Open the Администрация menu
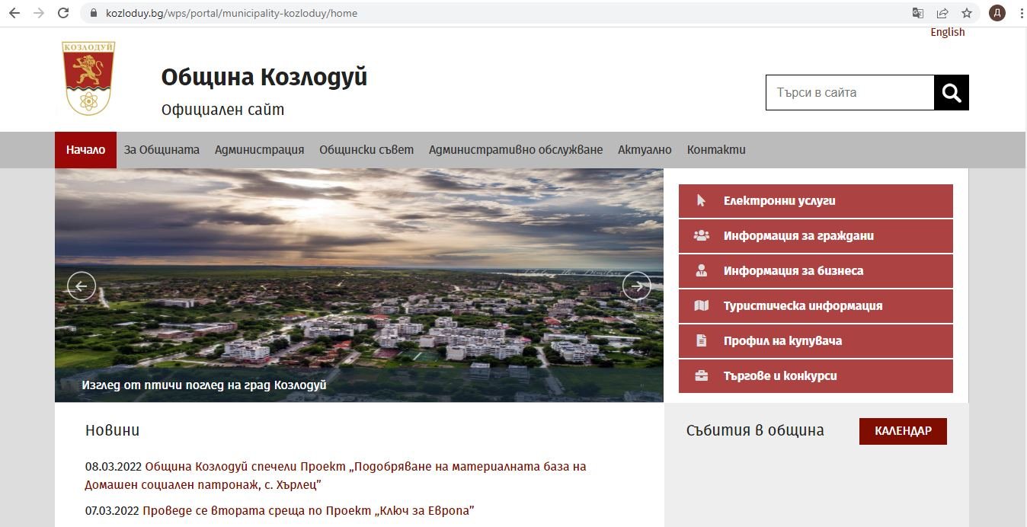 click(259, 150)
